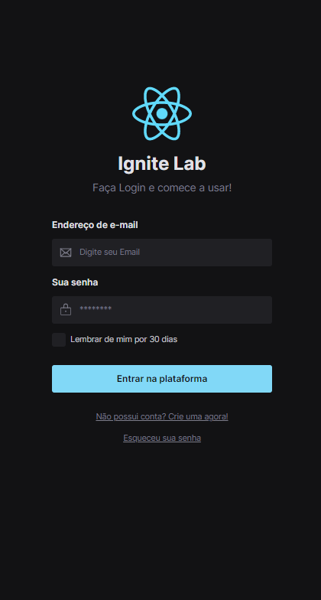Click the 'Ignite Lab' heading
The height and width of the screenshot is (600, 321).
[x=162, y=164]
